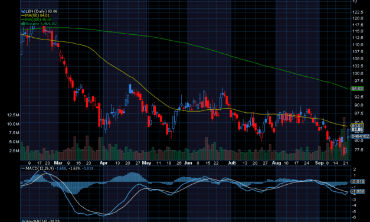Screen dimensions: 370x222
Task: Click the -4 MACD axis label
Action: click(x=354, y=205)
